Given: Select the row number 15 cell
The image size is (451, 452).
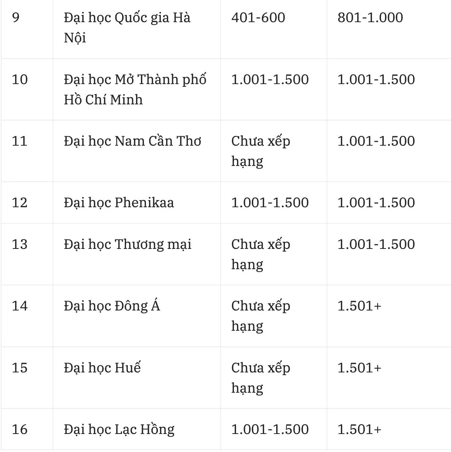Looking at the screenshot, I should 20,368.
